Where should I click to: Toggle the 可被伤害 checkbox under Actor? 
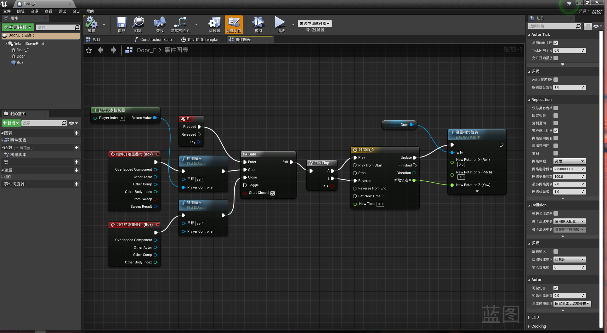pos(556,288)
